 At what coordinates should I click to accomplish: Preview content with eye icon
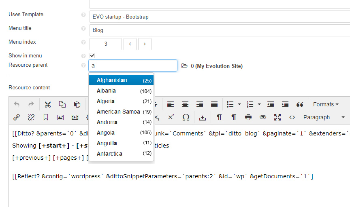263,117
